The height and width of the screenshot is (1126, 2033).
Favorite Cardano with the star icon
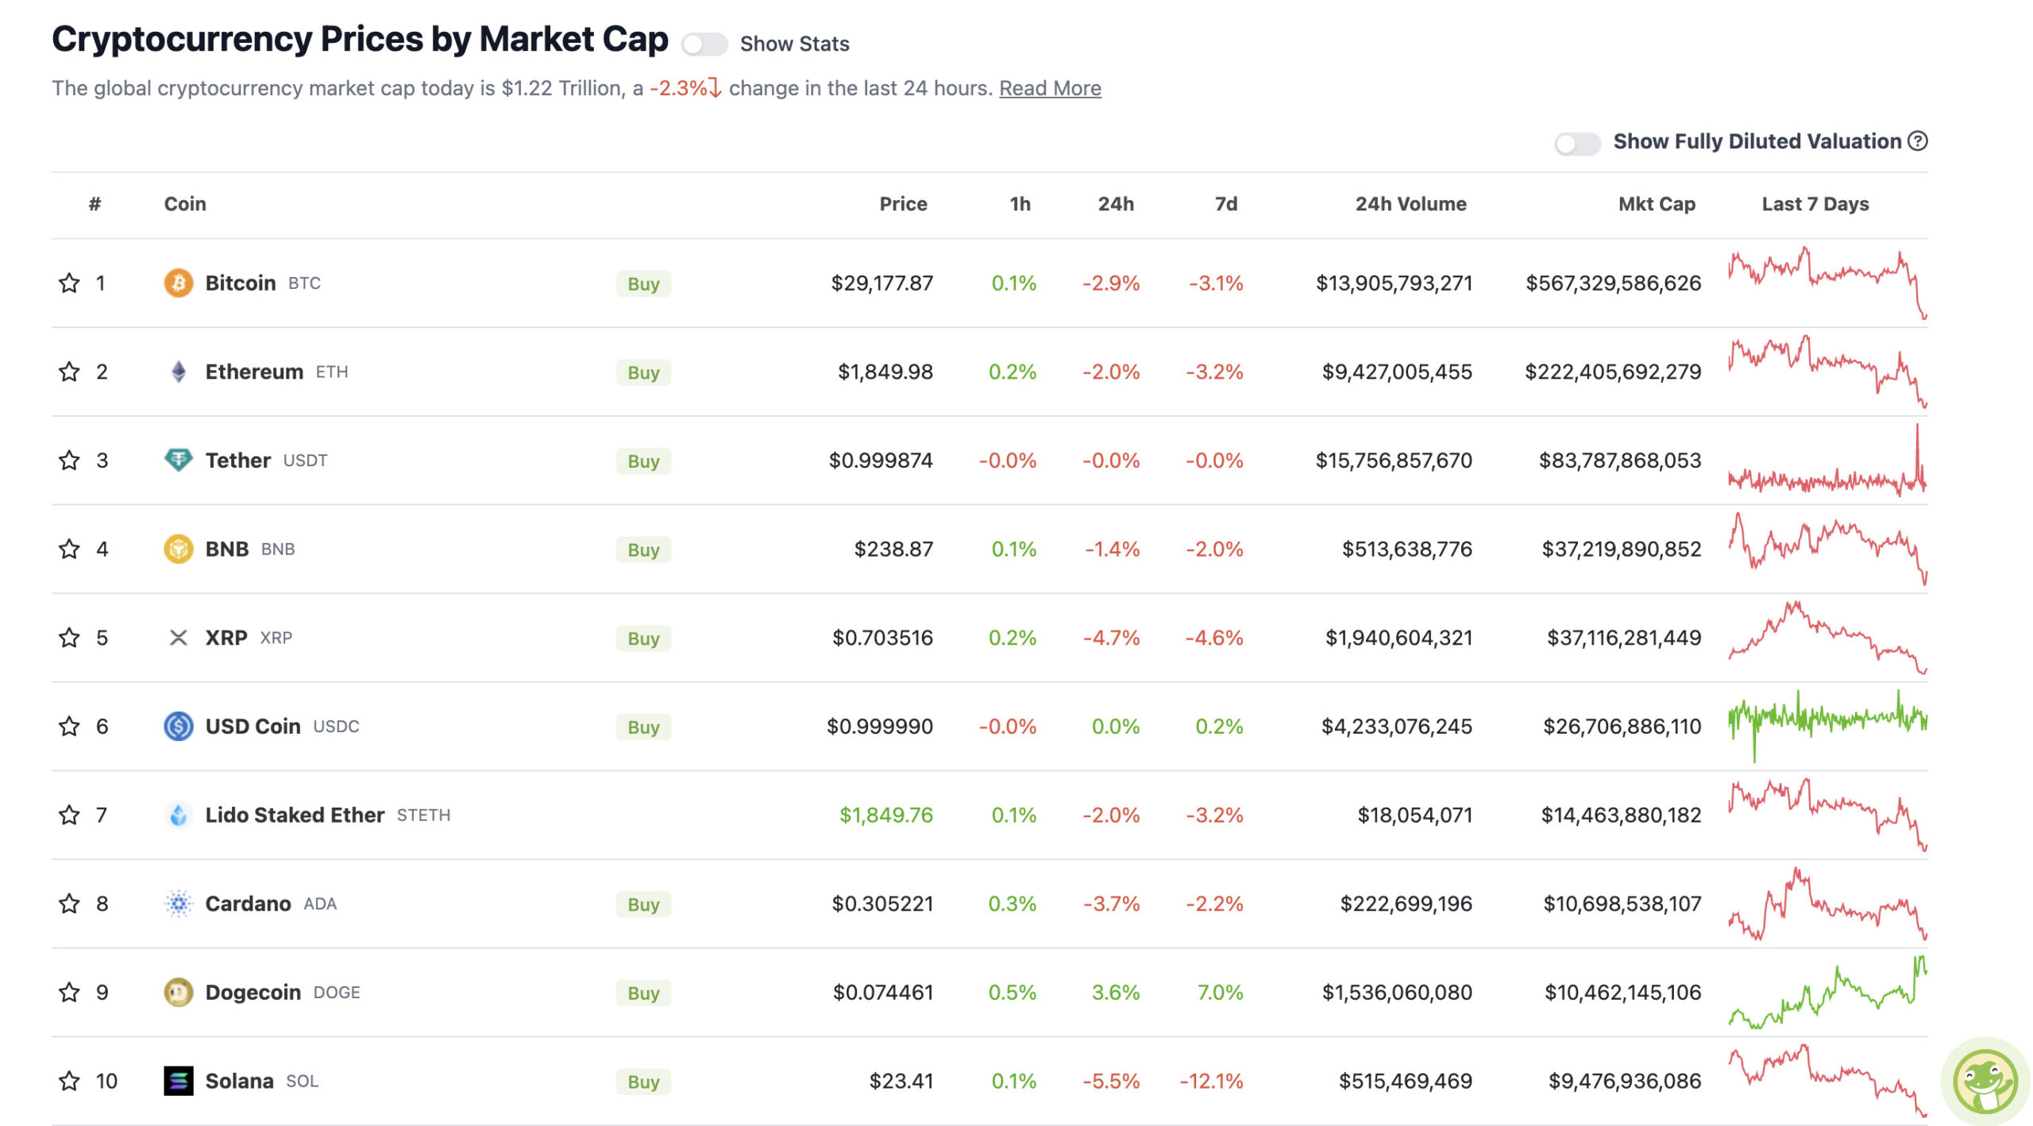tap(69, 904)
